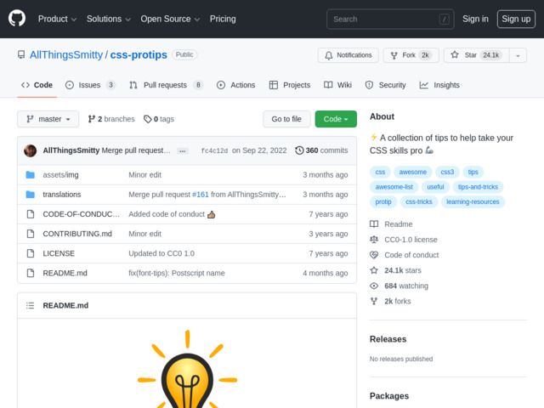The width and height of the screenshot is (544, 408).
Task: Expand commit message ellipsis button
Action: pyautogui.click(x=183, y=151)
